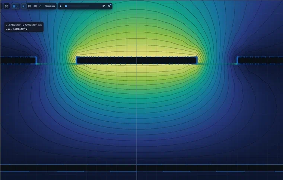The image size is (283, 180).
Task: Click the phase slider handle
Action: 66,6
